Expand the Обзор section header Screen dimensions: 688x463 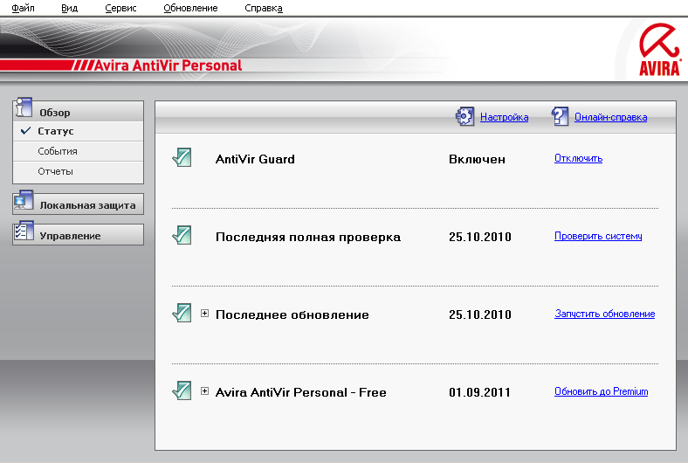coord(78,112)
